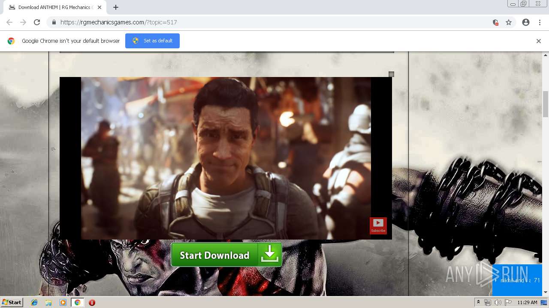549x308 pixels.
Task: Close the Download ANTHEM tab
Action: point(100,7)
